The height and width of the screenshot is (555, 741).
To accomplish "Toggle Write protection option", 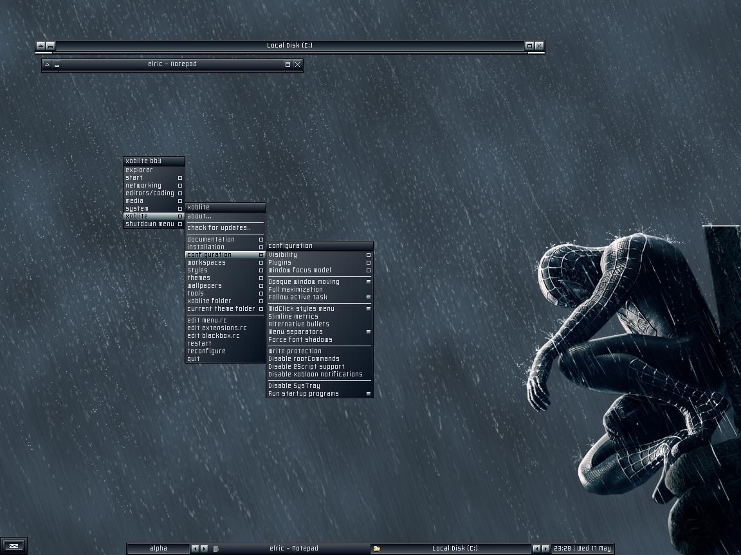I will coord(320,351).
